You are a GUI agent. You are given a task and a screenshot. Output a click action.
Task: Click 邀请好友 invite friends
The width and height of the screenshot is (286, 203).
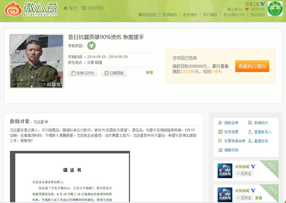click(x=258, y=141)
